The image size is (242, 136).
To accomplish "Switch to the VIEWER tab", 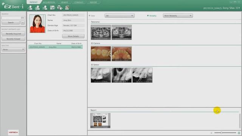I will (x=64, y=2).
